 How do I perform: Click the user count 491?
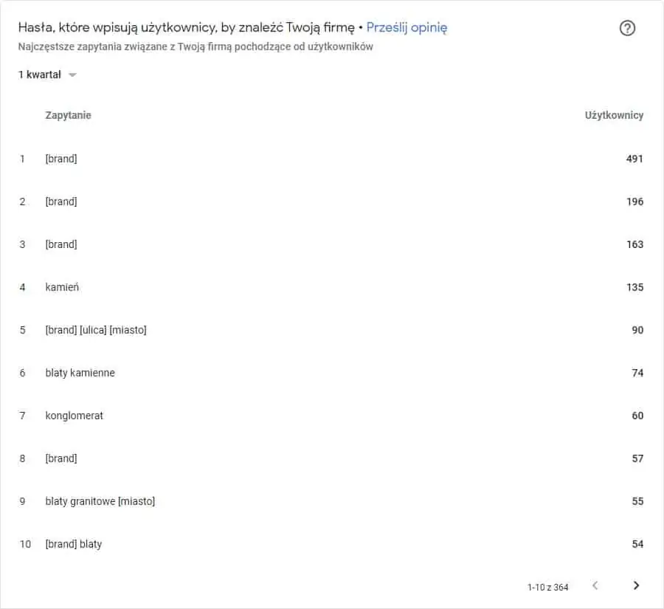[634, 159]
